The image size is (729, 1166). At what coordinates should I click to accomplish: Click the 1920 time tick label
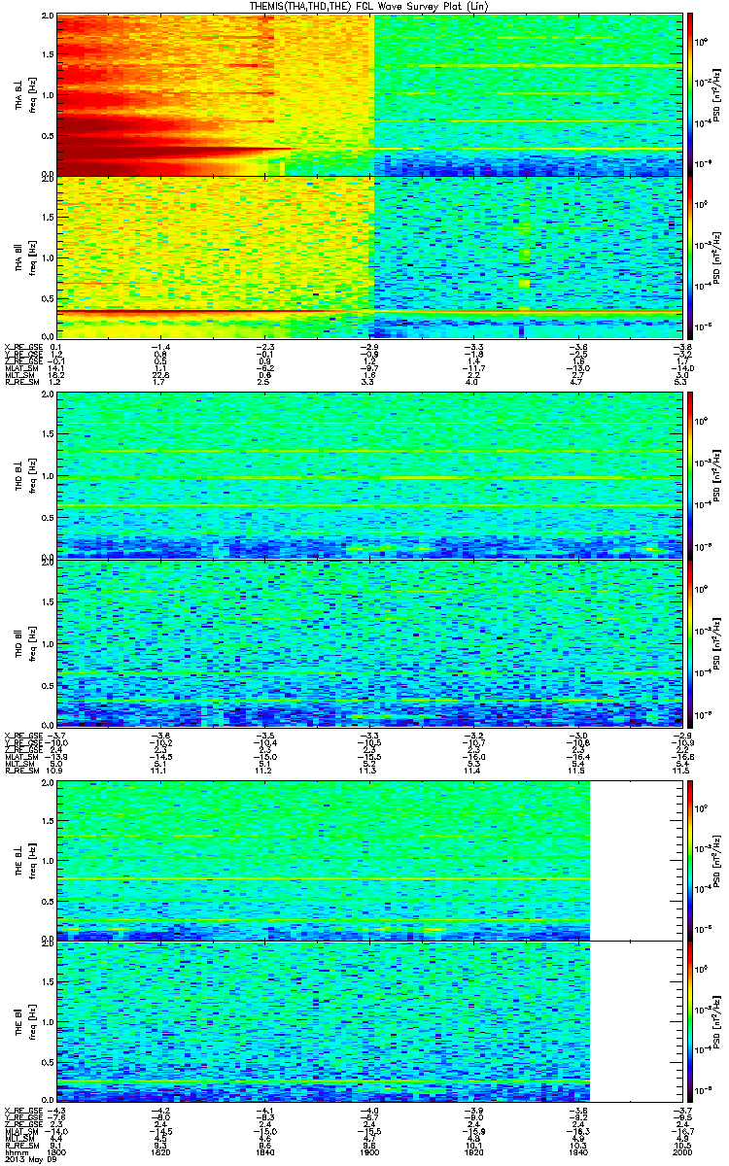coord(473,1150)
